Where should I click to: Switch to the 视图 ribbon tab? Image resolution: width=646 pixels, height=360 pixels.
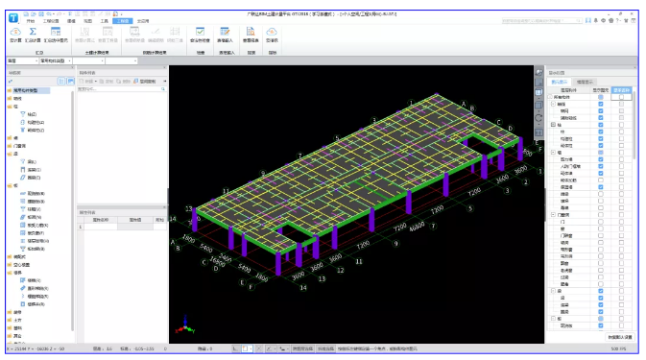pos(87,21)
